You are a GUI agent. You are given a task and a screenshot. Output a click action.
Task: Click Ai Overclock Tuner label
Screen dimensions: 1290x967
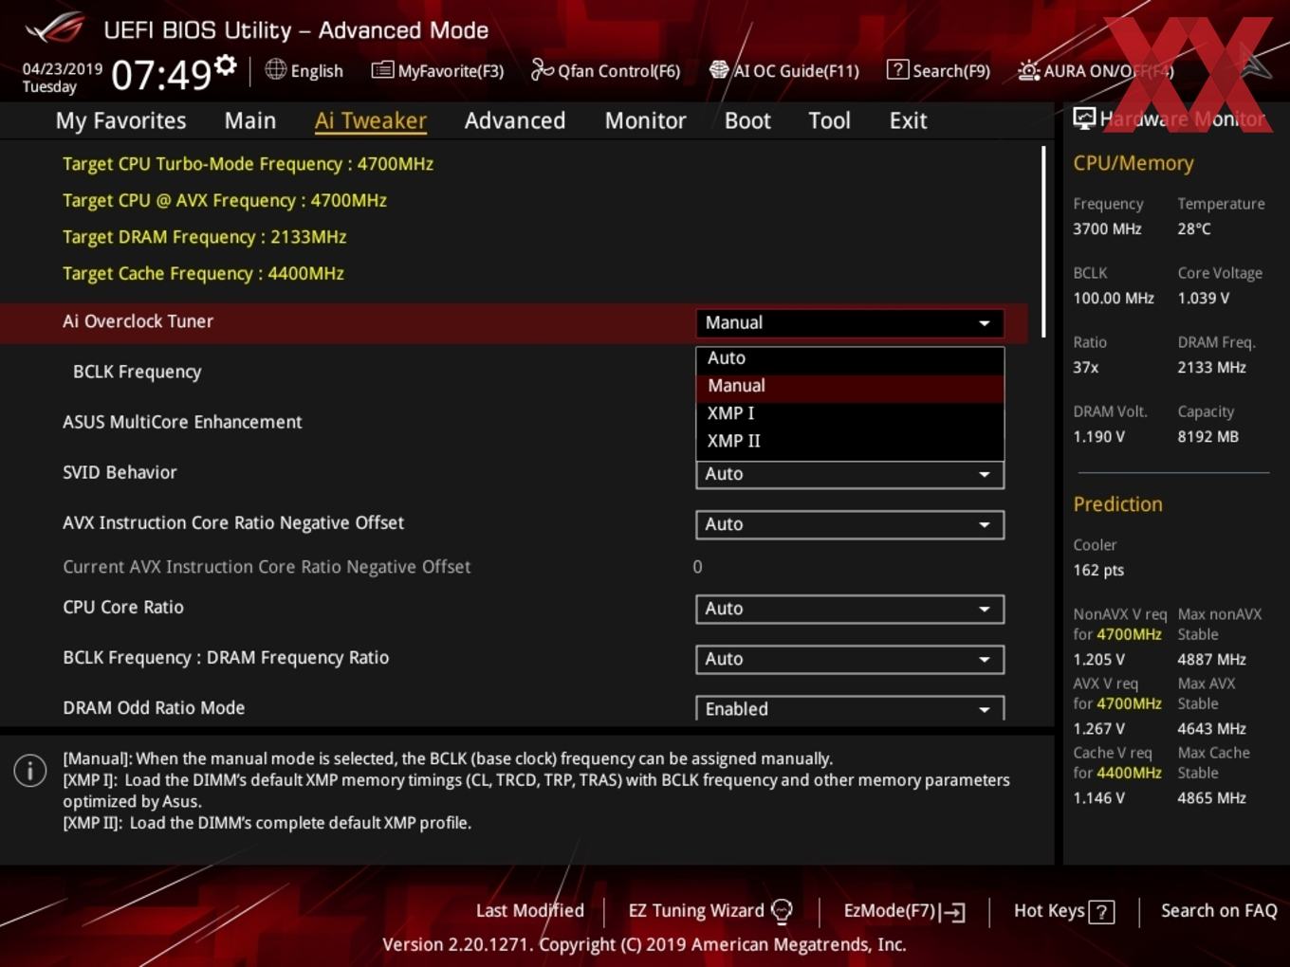[x=138, y=321]
